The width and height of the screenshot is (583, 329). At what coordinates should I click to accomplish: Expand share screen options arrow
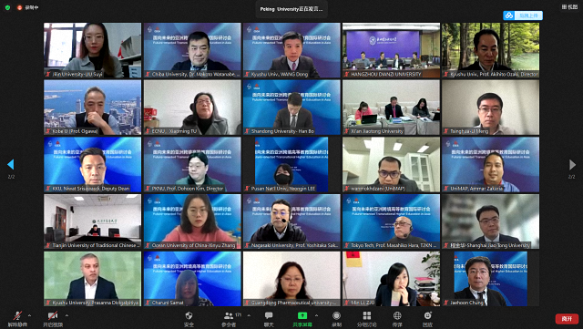click(x=316, y=315)
